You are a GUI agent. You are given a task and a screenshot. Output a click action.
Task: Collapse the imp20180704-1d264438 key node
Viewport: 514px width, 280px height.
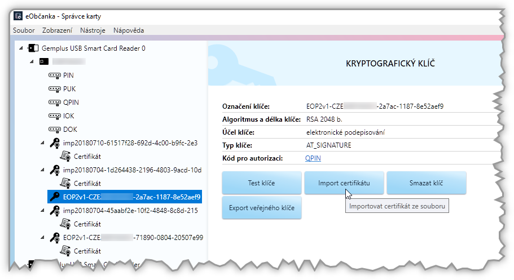pyautogui.click(x=43, y=170)
